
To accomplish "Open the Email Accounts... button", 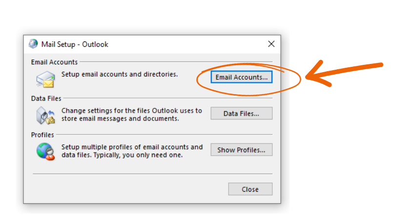I will [242, 77].
